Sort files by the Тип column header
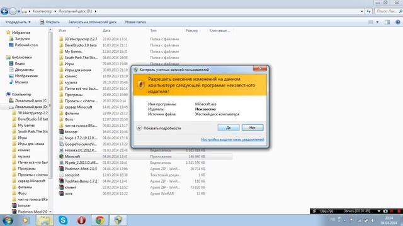 coord(153,31)
